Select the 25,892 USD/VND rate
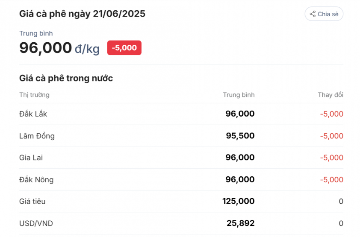 (241, 223)
